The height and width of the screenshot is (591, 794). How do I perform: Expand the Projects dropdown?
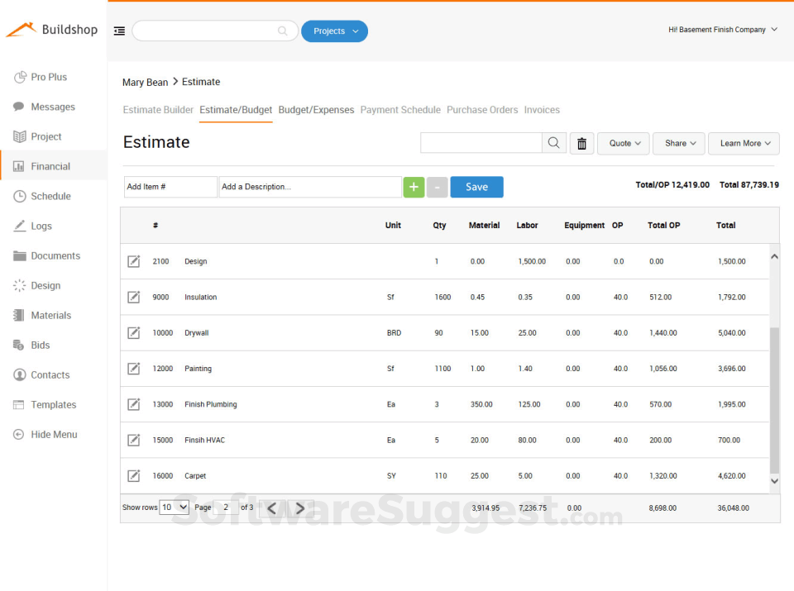(x=334, y=31)
